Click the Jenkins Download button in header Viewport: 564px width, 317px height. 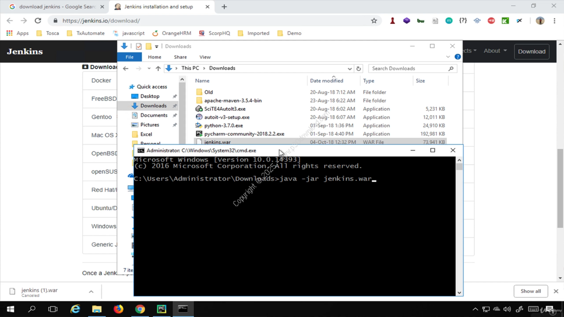[x=531, y=52]
